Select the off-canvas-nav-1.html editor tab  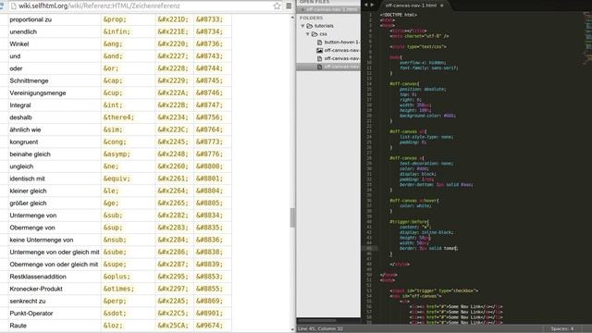click(411, 6)
